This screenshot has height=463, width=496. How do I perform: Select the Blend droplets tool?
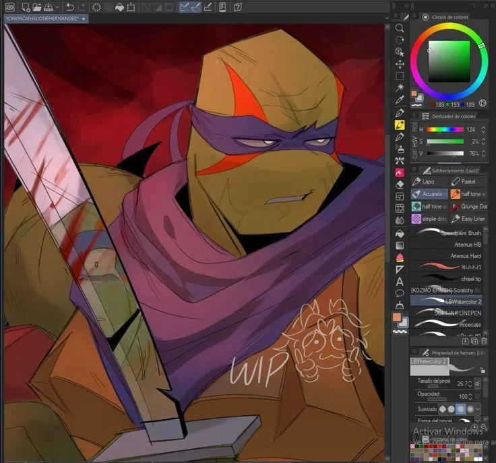click(400, 220)
